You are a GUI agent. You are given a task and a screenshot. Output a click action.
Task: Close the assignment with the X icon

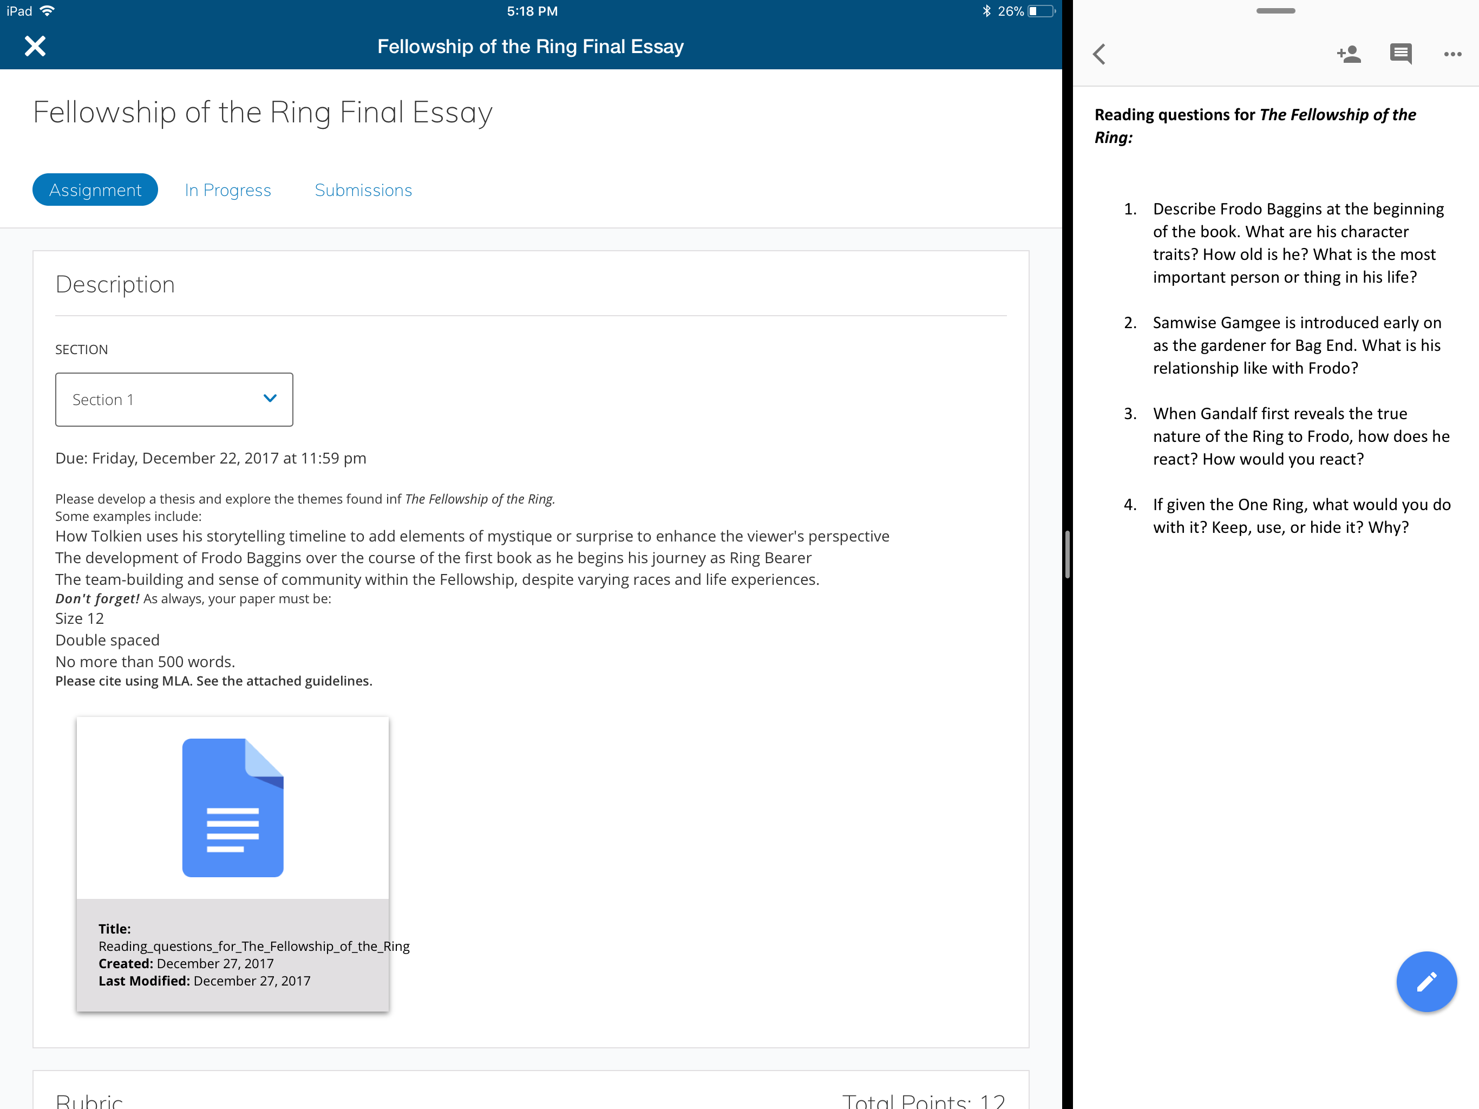coord(35,46)
